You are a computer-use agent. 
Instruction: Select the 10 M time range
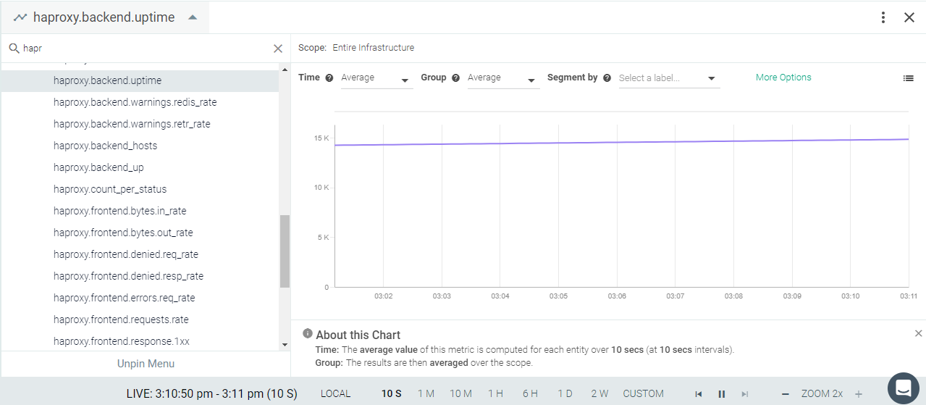point(460,393)
